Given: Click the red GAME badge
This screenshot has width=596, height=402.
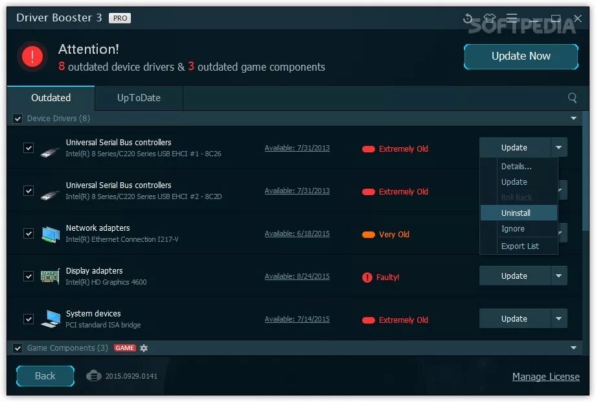Looking at the screenshot, I should pos(124,348).
